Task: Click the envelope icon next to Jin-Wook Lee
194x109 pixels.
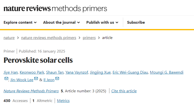Action: pyautogui.click(x=36, y=78)
